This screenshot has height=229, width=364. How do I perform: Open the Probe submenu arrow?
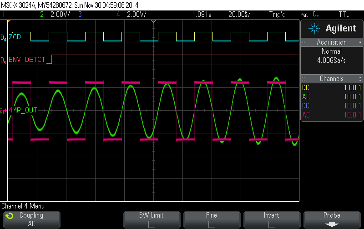point(332,224)
